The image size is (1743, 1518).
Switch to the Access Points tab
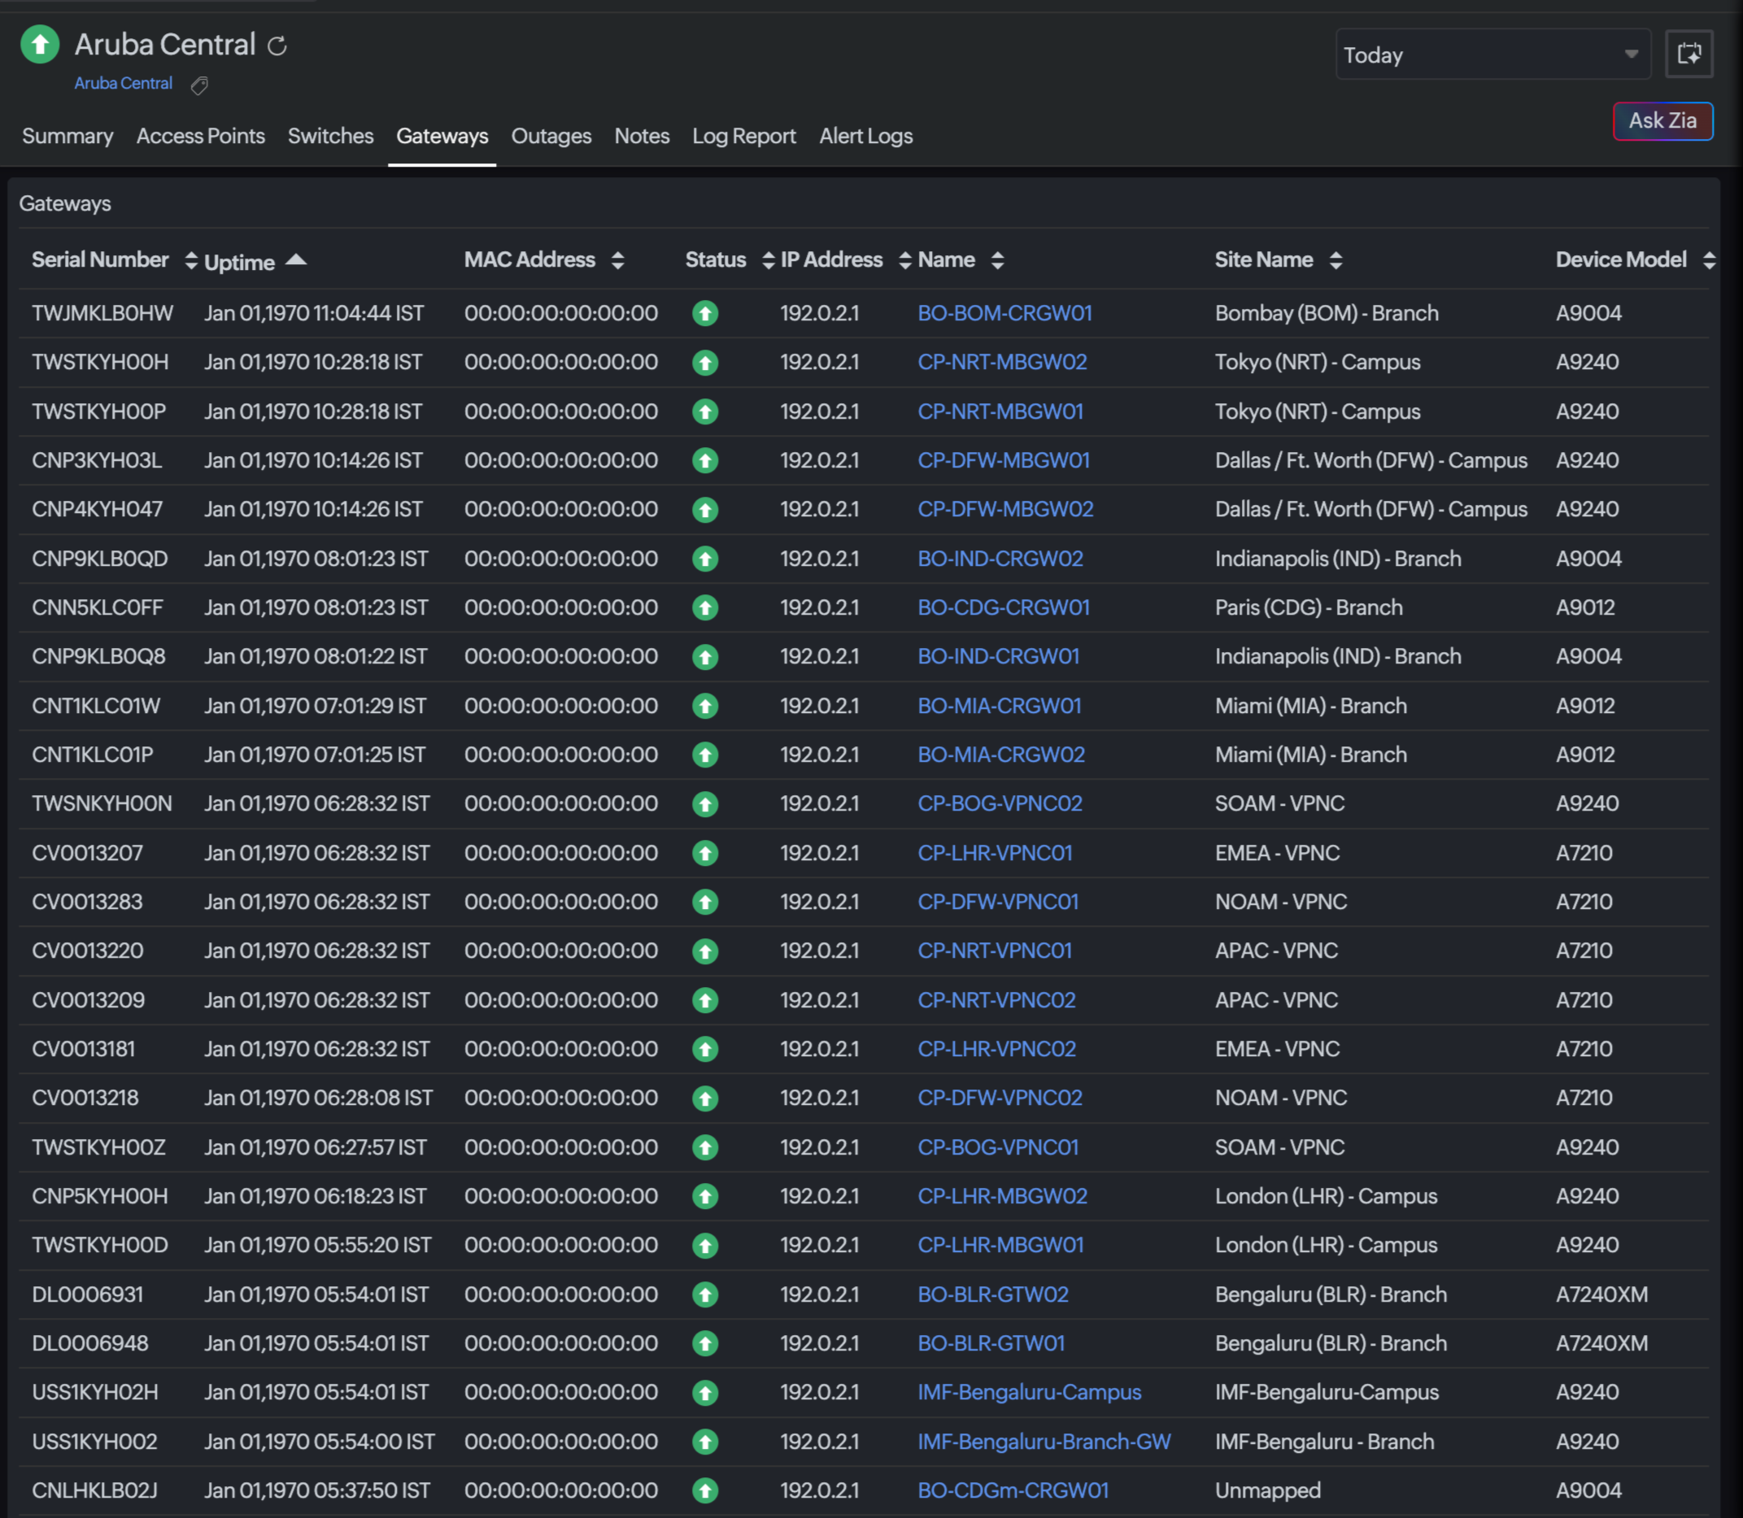click(200, 137)
